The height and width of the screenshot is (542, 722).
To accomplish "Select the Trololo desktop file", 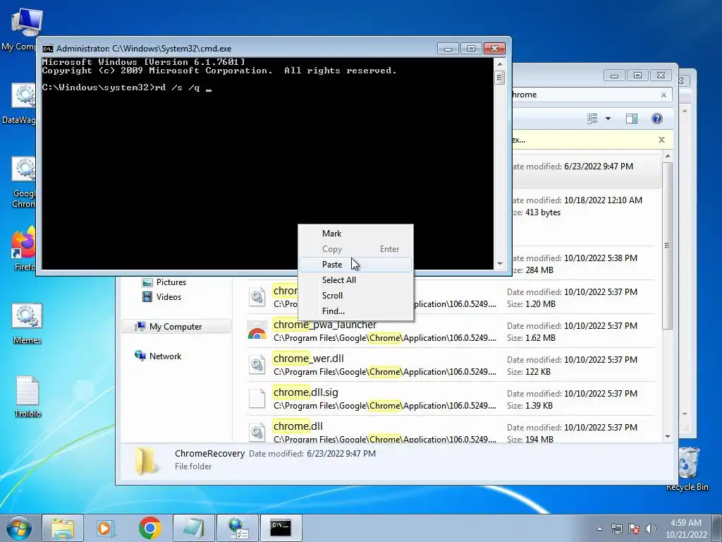I will pos(27,397).
